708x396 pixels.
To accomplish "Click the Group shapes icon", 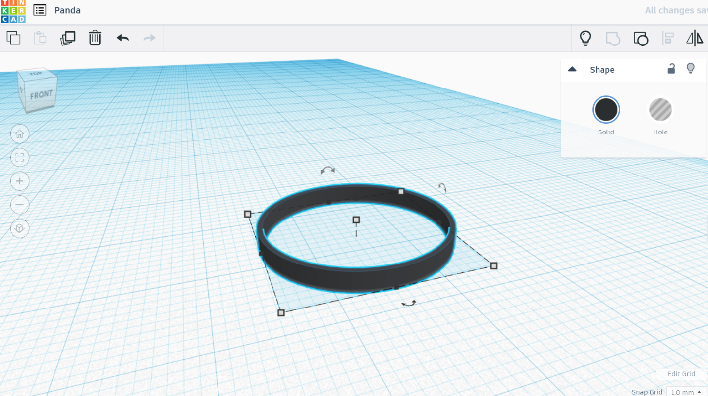I will pos(613,39).
